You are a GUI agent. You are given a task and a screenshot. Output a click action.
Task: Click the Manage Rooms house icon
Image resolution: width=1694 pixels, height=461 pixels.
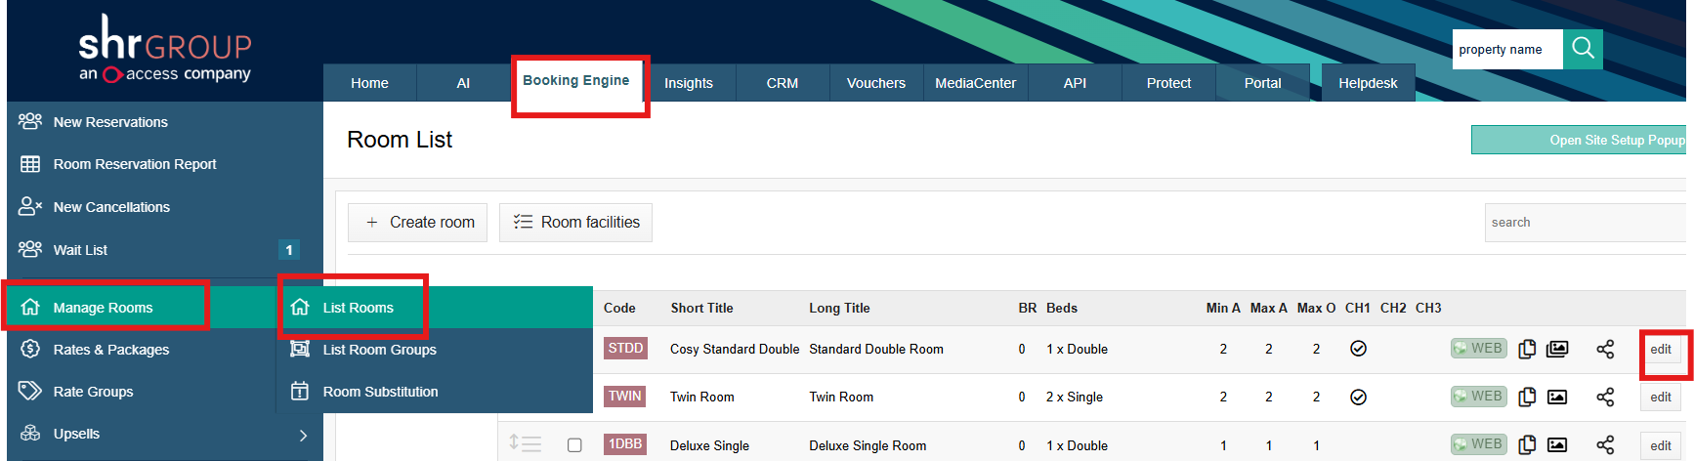(x=30, y=307)
